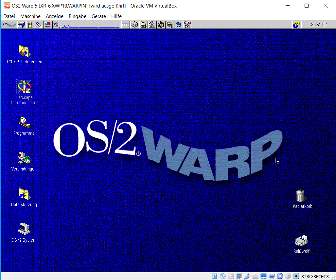Click the flashlight find-objects icon
Image resolution: width=336 pixels, height=280 pixels.
pyautogui.click(x=39, y=25)
